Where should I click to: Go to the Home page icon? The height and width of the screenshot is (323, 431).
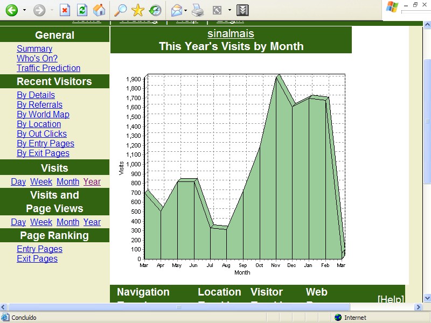tap(99, 10)
